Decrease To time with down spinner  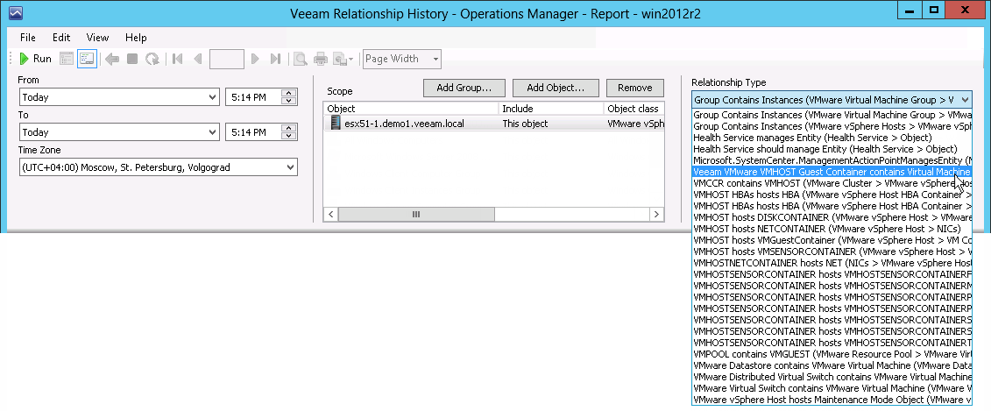click(289, 136)
